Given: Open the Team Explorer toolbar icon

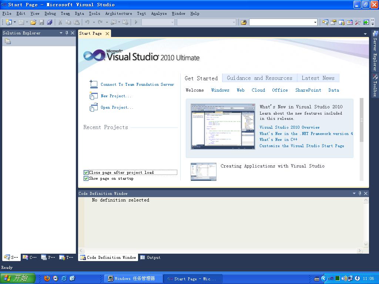Looking at the screenshot, I should 342,22.
